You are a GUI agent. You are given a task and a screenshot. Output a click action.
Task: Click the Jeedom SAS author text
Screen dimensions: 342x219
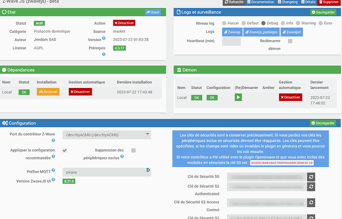tap(45, 40)
